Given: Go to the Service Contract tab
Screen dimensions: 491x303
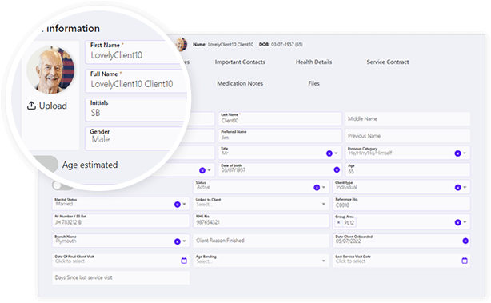Looking at the screenshot, I should coord(388,62).
